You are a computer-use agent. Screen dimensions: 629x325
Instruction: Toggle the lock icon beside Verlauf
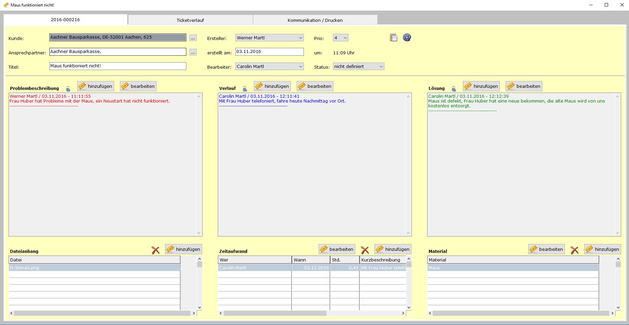245,89
